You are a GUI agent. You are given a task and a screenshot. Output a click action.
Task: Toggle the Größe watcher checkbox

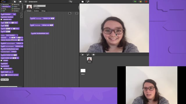pyautogui.click(x=1, y=60)
